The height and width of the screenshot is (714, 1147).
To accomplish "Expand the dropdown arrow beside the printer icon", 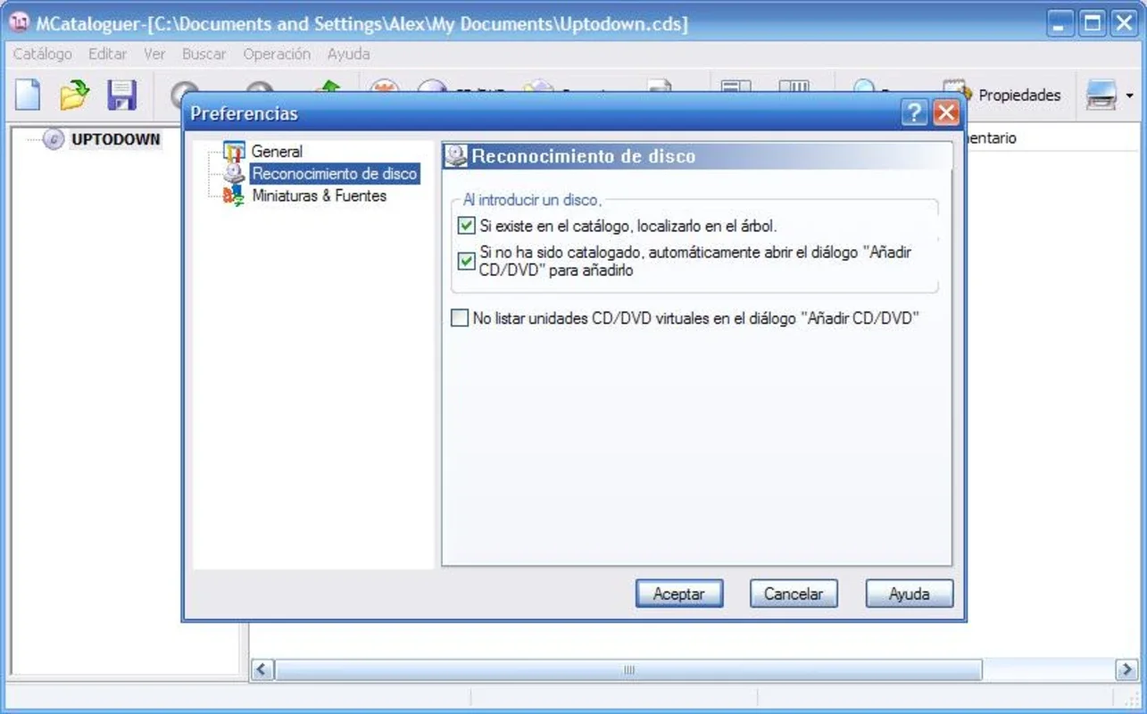I will [1129, 95].
